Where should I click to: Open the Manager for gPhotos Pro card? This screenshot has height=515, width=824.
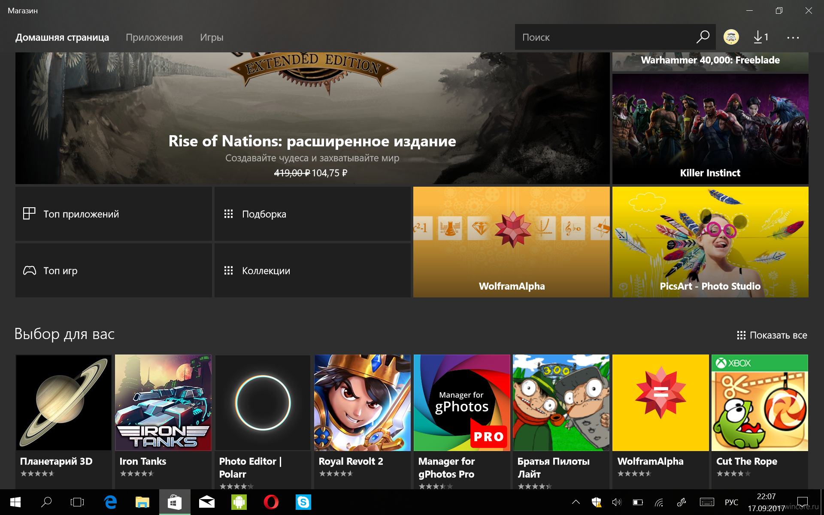coord(462,421)
